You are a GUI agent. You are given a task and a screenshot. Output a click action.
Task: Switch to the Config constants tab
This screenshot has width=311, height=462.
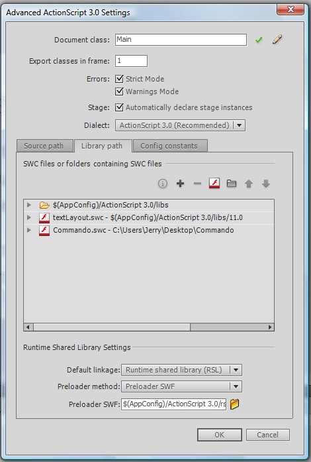tap(170, 146)
